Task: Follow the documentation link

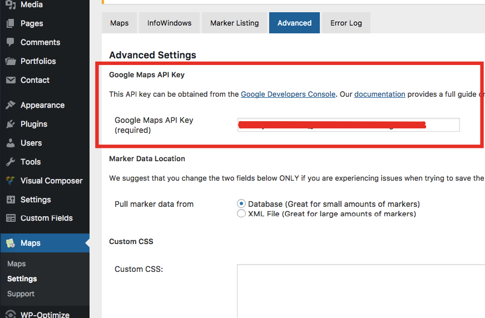Action: pos(380,94)
